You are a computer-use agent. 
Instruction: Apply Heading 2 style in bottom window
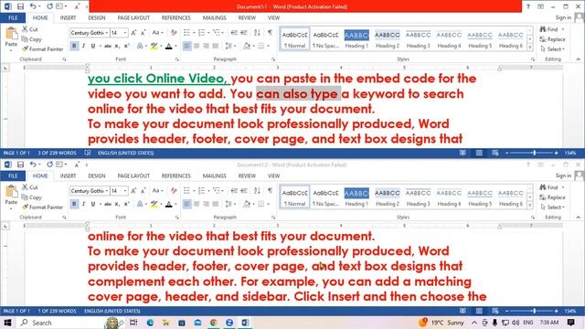coord(388,197)
